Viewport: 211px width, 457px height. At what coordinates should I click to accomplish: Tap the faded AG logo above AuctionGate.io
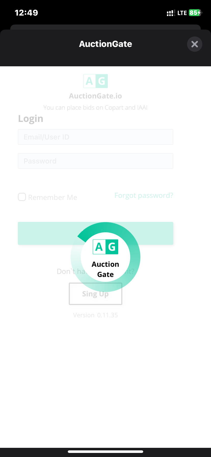[96, 81]
